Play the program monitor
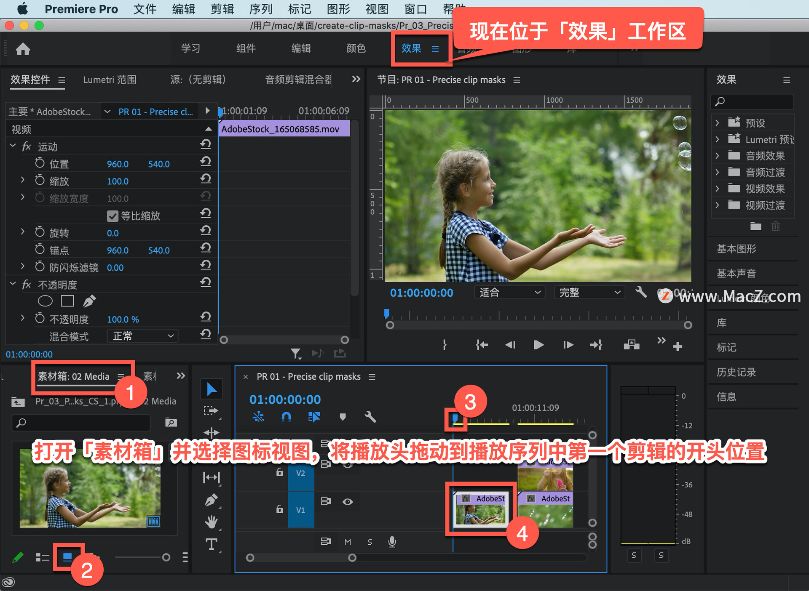Viewport: 809px width, 591px height. coord(538,345)
